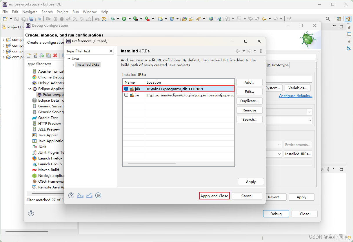Screen dimensions: 353x242
Task: Click the Save icon in main toolbar
Action: pos(17,19)
